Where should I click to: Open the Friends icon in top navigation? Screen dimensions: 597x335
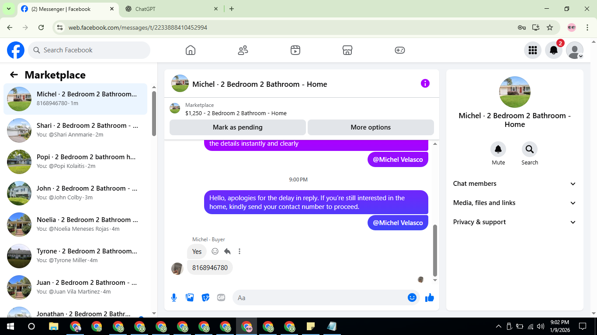(x=243, y=50)
